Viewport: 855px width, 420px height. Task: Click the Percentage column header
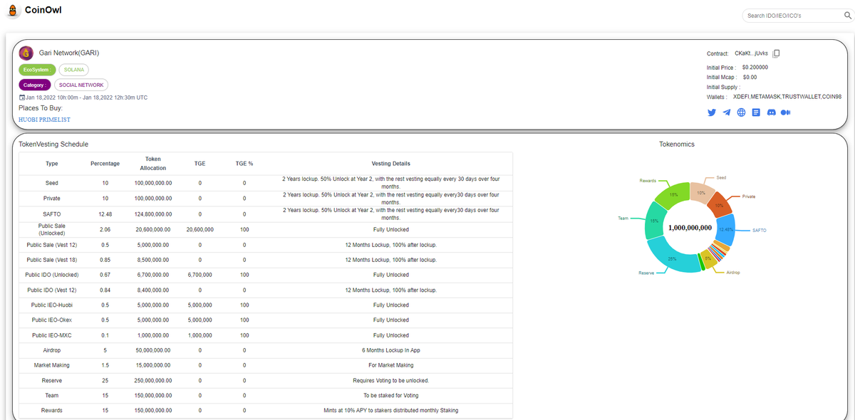click(105, 164)
